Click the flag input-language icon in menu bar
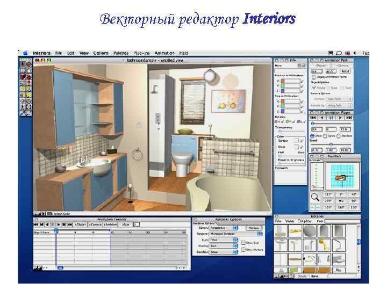The width and height of the screenshot is (387, 290). 348,53
